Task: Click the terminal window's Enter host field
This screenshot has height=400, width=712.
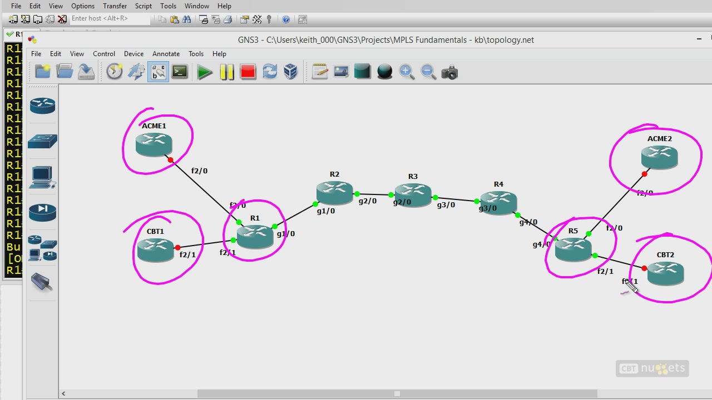Action: tap(110, 18)
